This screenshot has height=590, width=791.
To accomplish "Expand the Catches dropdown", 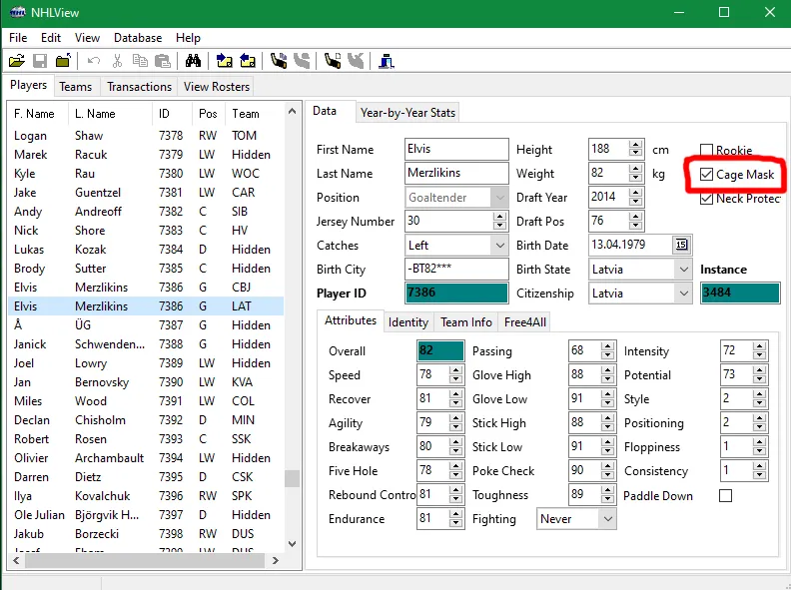I will click(x=500, y=246).
